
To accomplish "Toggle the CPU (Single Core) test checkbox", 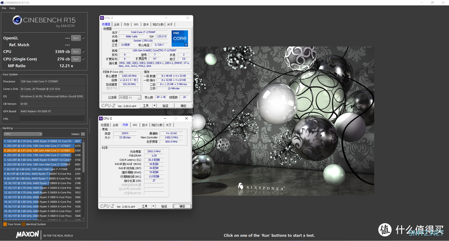I will pyautogui.click(x=84, y=59).
